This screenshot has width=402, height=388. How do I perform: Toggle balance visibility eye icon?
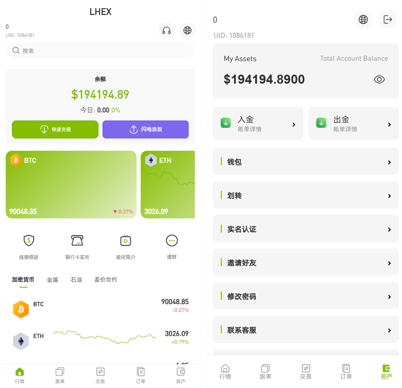(x=379, y=80)
